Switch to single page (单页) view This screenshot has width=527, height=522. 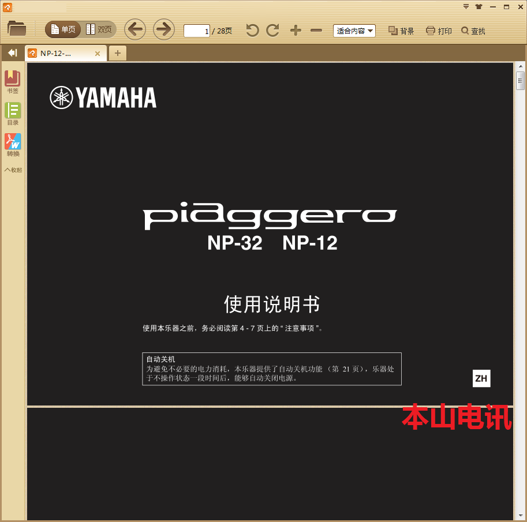click(63, 29)
